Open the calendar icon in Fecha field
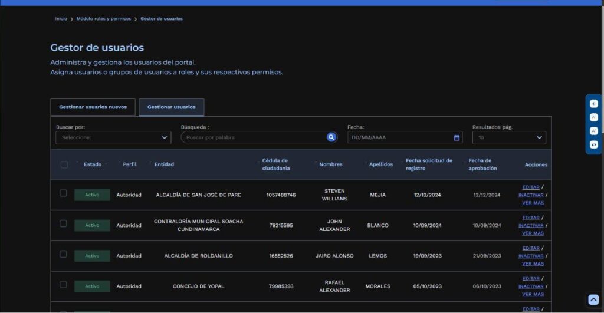Viewport: 604px width, 313px height. pyautogui.click(x=457, y=137)
